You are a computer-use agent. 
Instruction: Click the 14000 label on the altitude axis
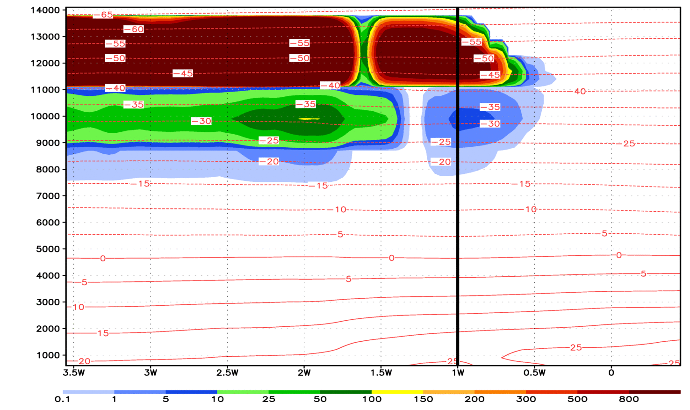(45, 10)
